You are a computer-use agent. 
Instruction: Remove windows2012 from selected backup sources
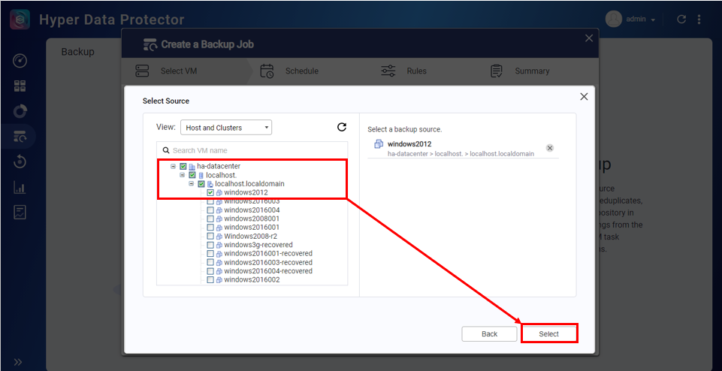point(550,148)
